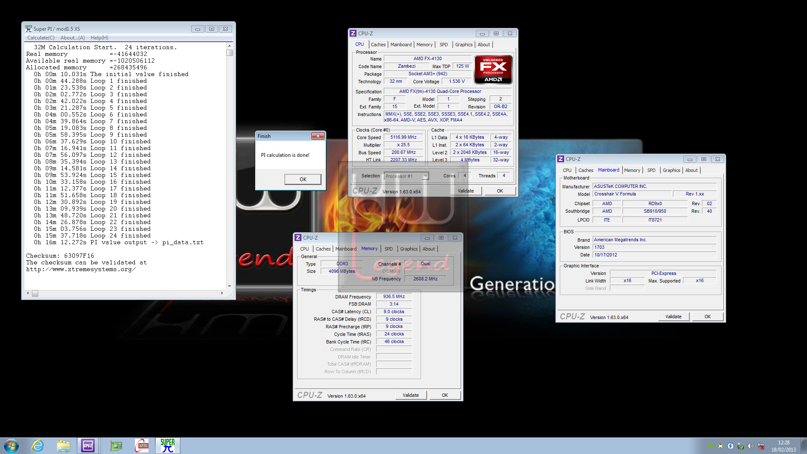Click OK in the Finish dialog
The height and width of the screenshot is (454, 807).
[303, 179]
